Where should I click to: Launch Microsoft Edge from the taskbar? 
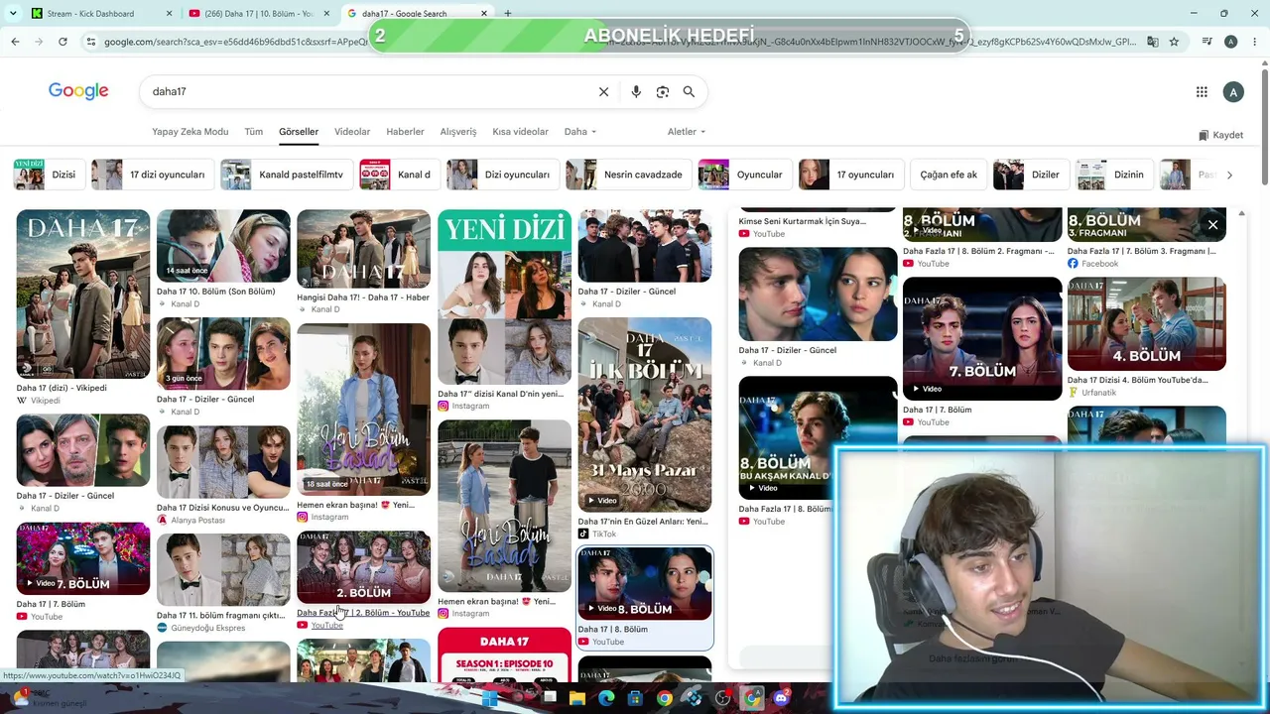click(606, 699)
